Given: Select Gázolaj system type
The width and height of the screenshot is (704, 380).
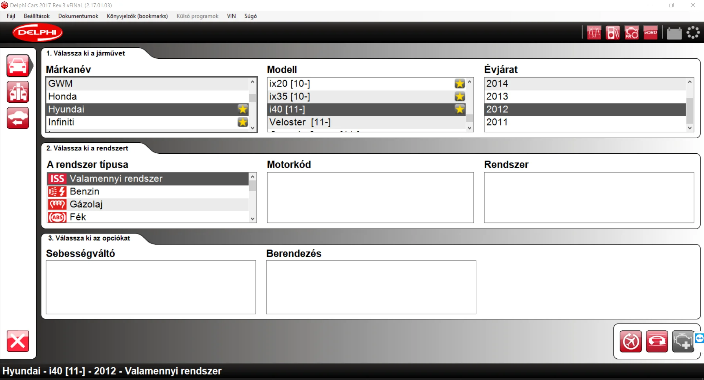Looking at the screenshot, I should [x=148, y=204].
